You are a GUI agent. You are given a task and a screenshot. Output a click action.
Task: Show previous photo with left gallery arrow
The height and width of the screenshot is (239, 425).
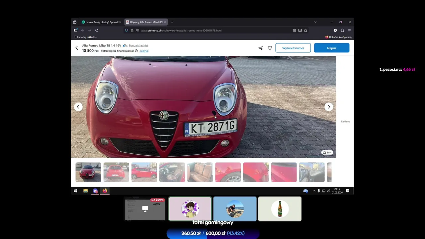[78, 107]
